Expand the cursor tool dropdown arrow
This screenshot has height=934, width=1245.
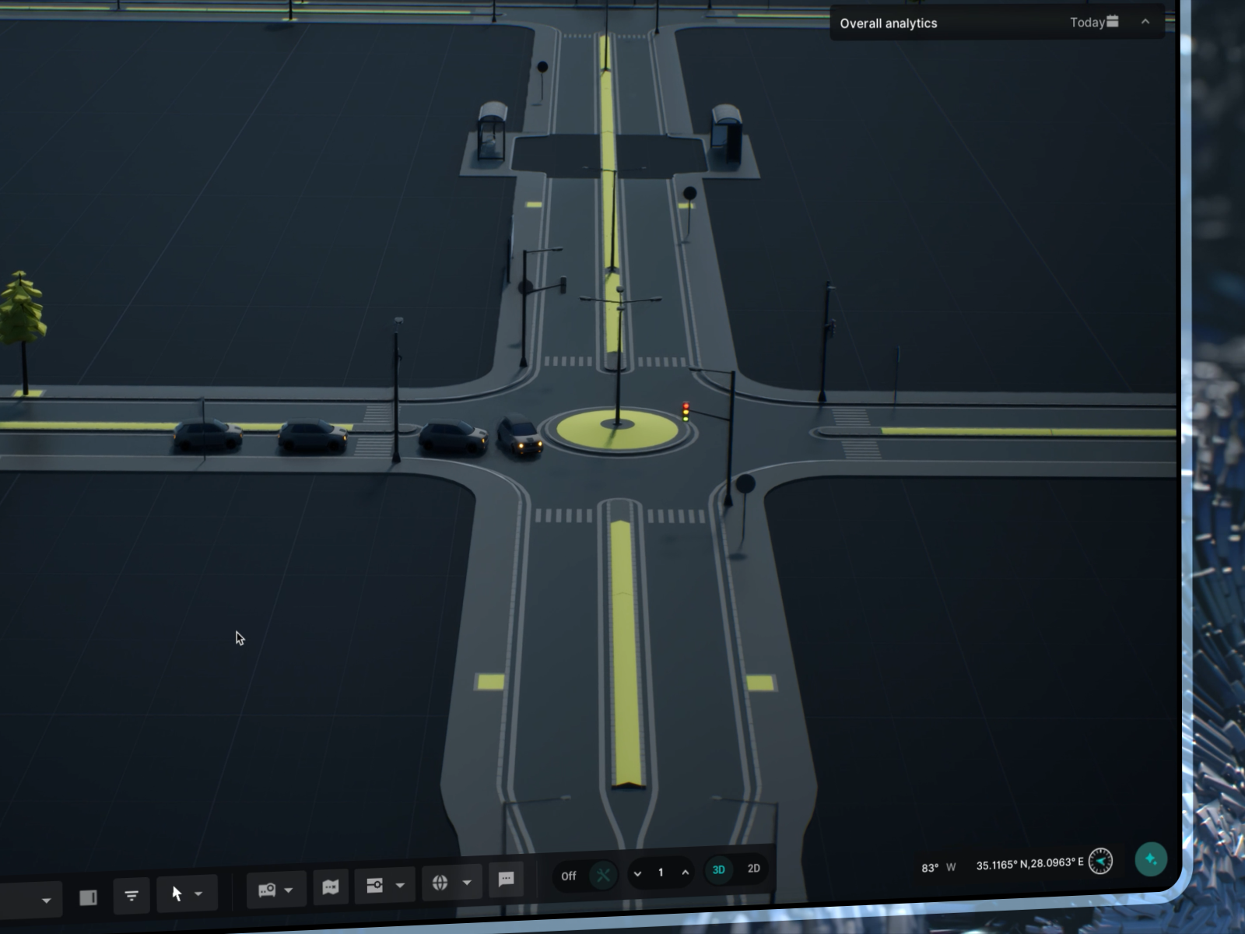pos(198,893)
